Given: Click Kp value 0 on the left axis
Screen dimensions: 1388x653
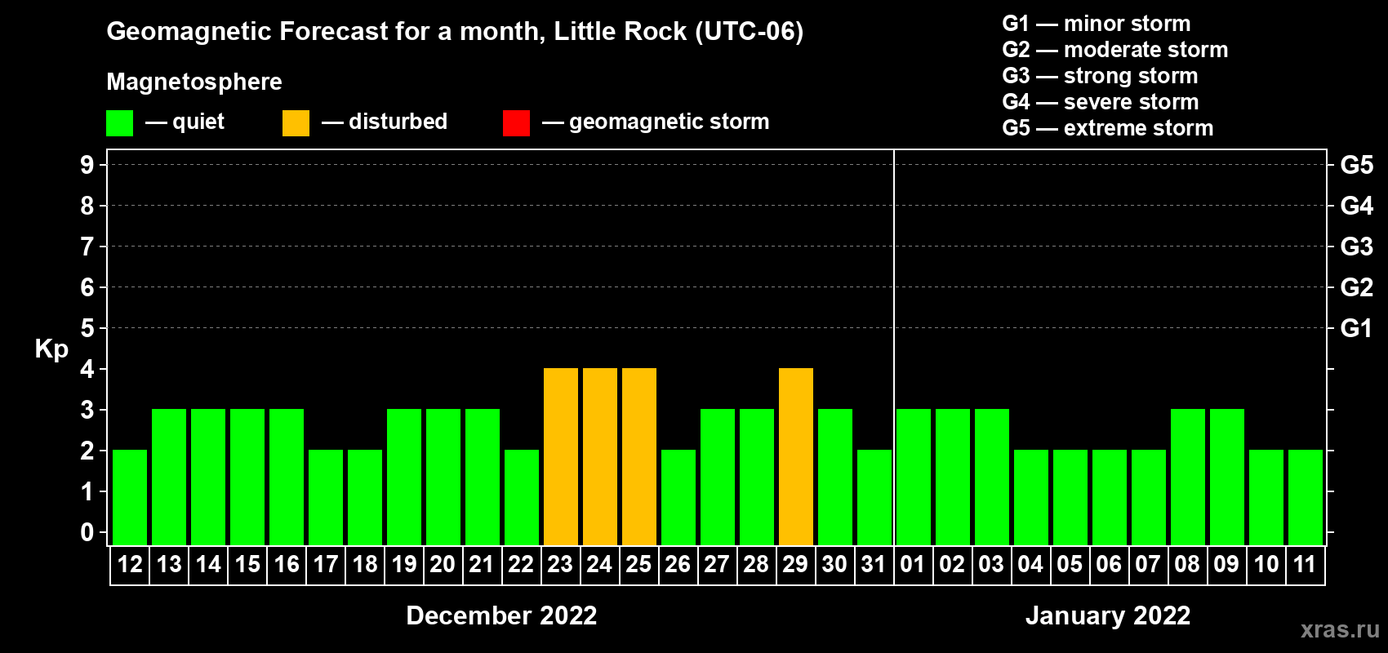Looking at the screenshot, I should 87,532.
